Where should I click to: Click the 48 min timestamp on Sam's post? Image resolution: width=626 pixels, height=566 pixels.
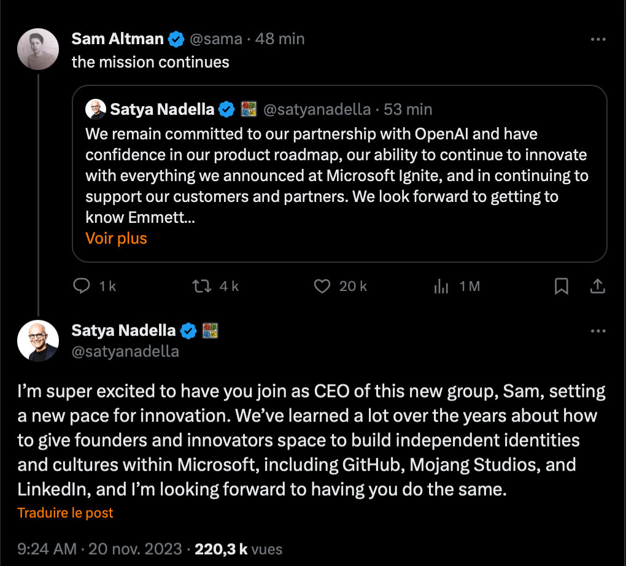pyautogui.click(x=280, y=38)
